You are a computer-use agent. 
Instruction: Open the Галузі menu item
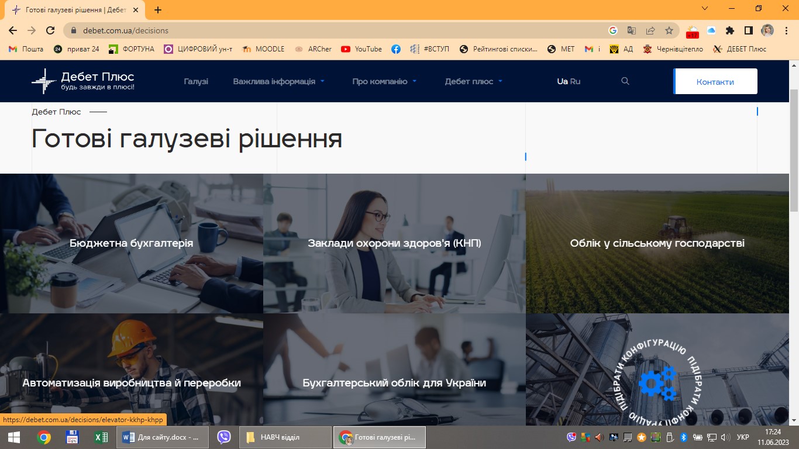196,81
